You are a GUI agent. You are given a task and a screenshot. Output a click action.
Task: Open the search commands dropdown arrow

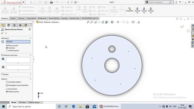tap(173, 2)
